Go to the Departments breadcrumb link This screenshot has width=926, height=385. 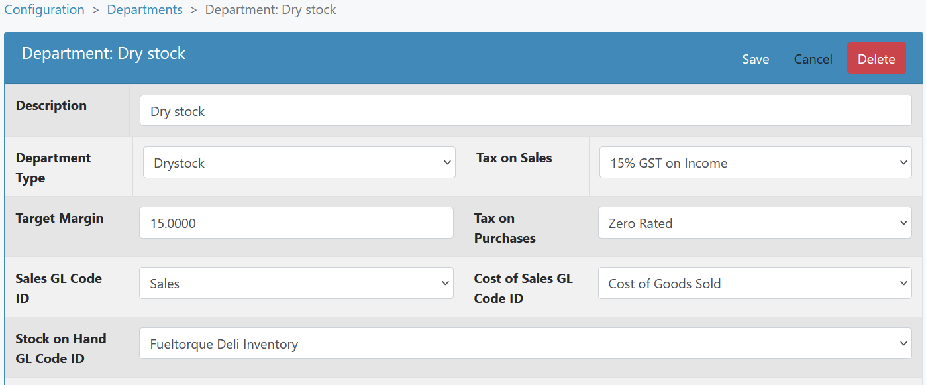(145, 10)
